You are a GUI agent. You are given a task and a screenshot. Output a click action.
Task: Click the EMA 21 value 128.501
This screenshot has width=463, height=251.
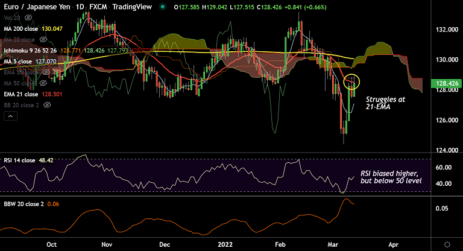52,94
